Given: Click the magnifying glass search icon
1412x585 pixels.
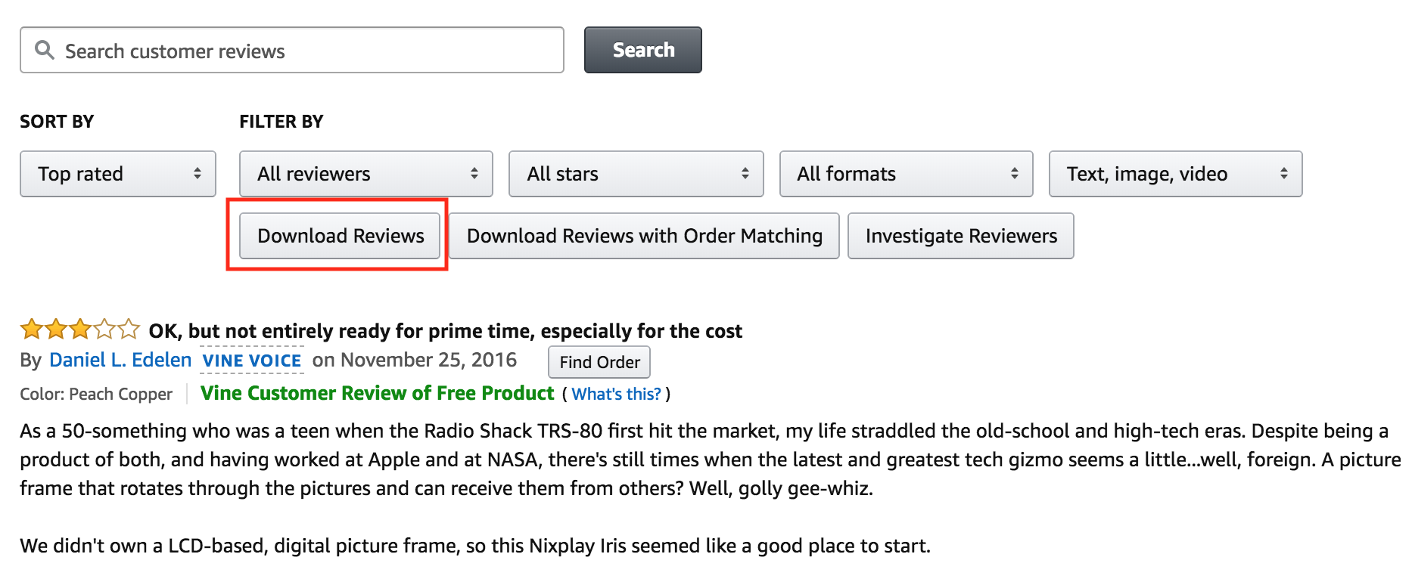Looking at the screenshot, I should click(x=45, y=50).
